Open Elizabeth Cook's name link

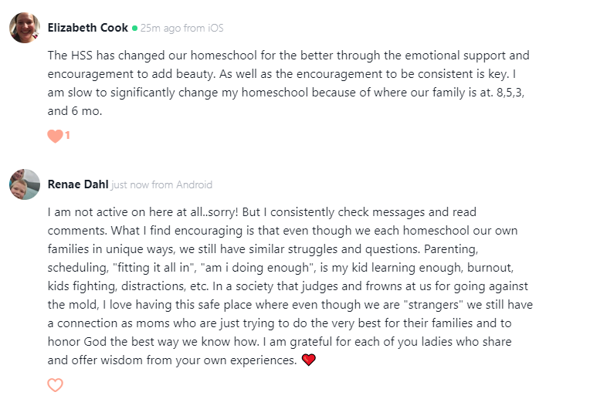(88, 28)
